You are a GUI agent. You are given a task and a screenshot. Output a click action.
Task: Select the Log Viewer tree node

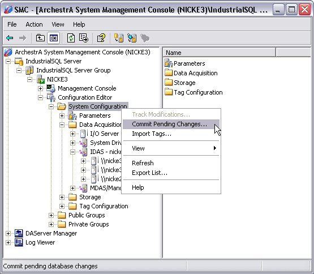[x=40, y=242]
